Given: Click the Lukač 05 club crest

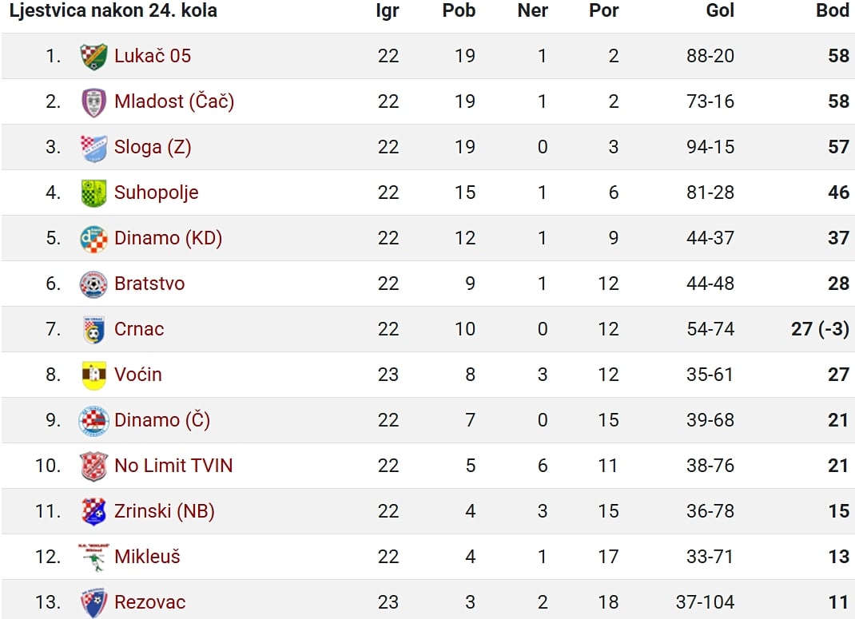Looking at the screenshot, I should coord(93,56).
